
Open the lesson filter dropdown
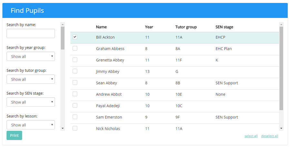point(31,125)
